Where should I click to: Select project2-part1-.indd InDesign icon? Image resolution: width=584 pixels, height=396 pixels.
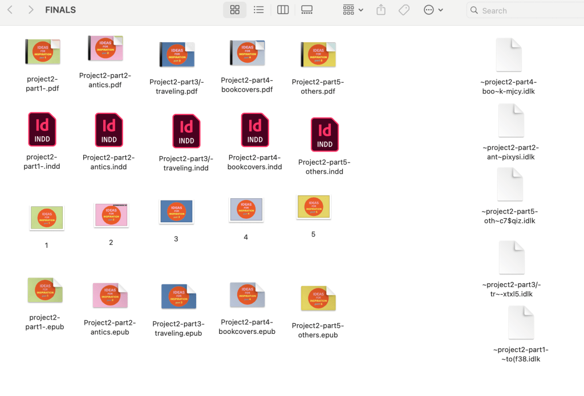[x=42, y=129]
